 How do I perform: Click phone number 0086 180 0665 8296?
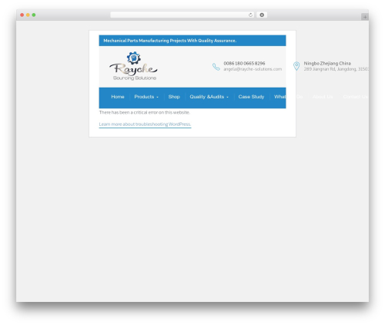coord(244,63)
